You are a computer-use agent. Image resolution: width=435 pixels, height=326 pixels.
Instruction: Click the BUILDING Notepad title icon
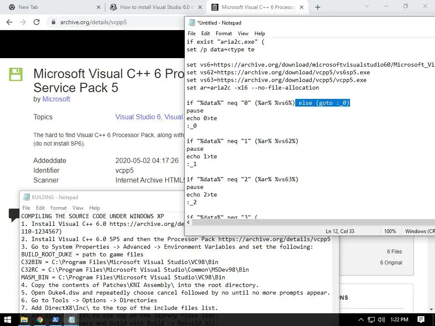[x=26, y=197]
